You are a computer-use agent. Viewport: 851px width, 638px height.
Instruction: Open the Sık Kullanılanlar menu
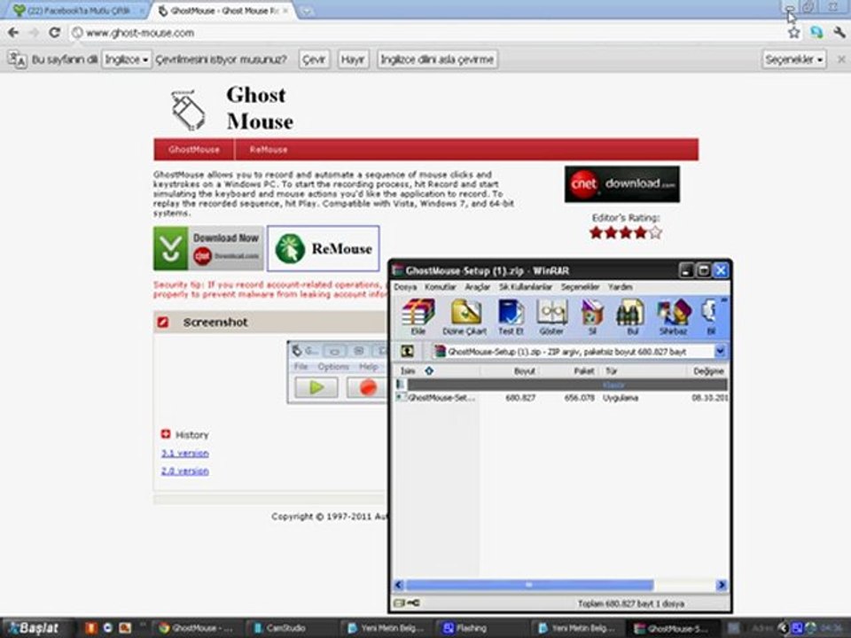(526, 286)
